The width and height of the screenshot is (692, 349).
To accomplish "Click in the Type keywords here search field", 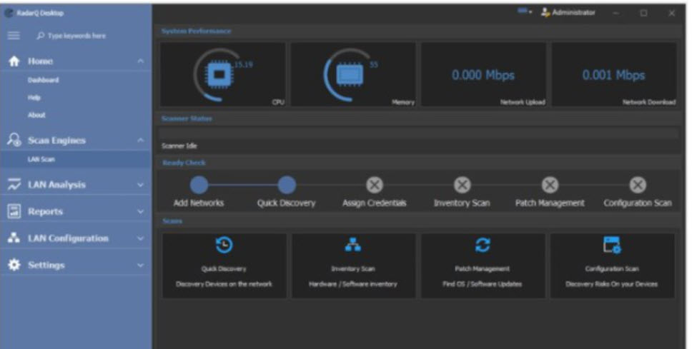I will coord(76,36).
